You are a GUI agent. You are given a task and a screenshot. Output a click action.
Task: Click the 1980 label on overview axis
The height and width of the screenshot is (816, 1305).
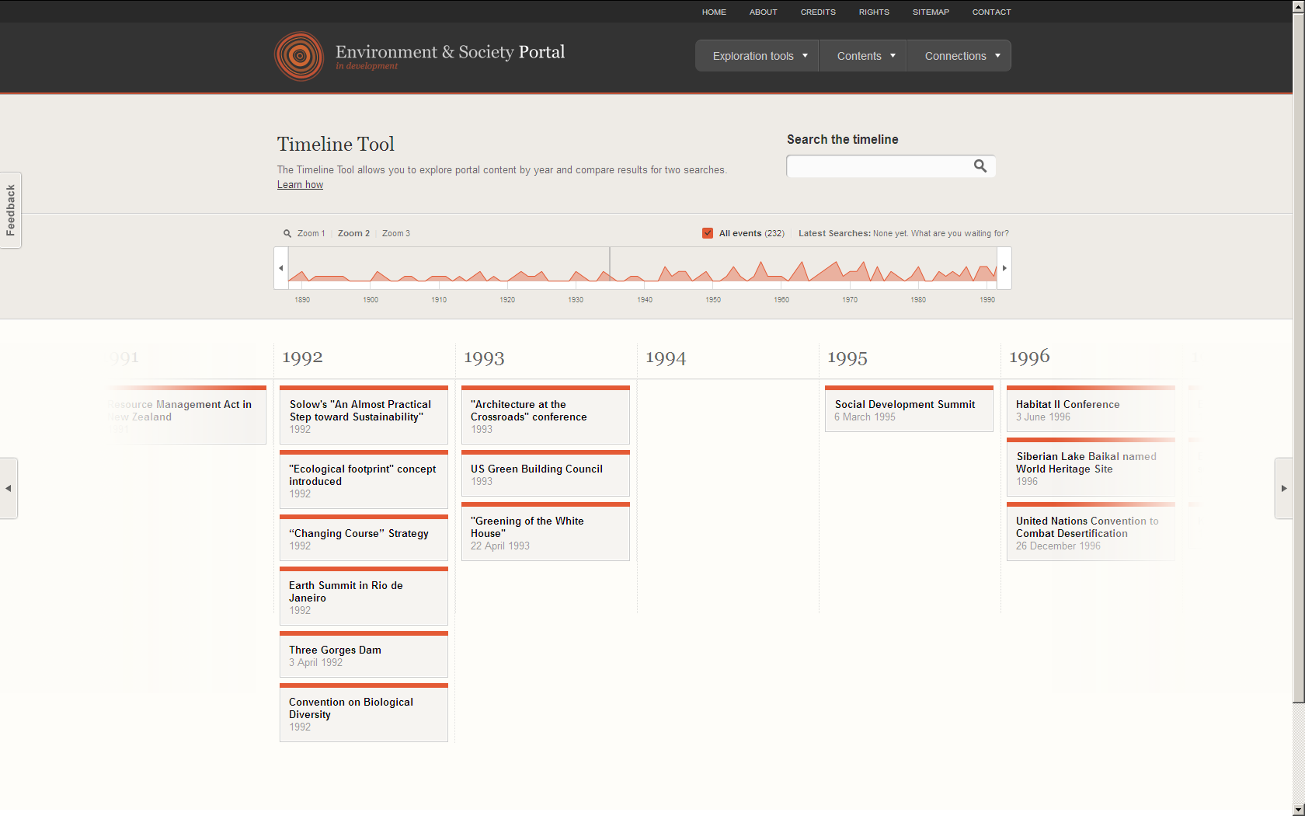pyautogui.click(x=918, y=299)
